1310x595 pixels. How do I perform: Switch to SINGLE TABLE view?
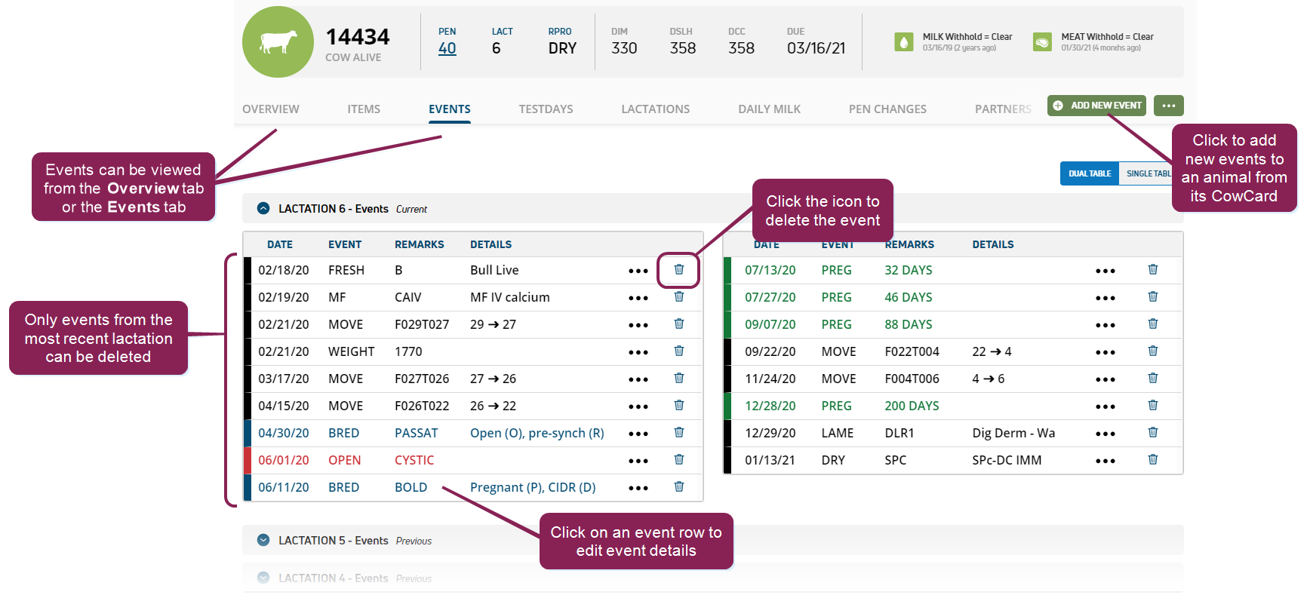1146,173
